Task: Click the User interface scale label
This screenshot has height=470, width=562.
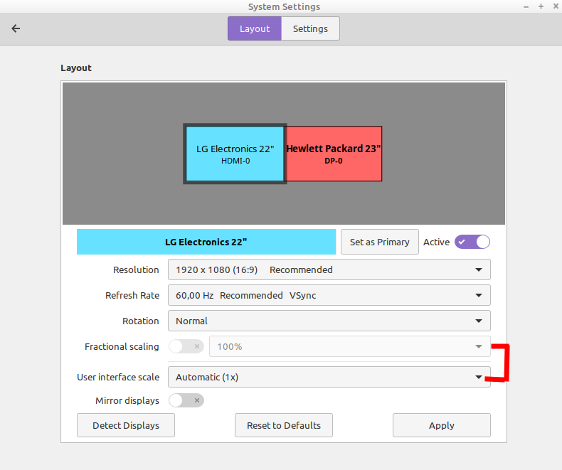Action: tap(118, 378)
